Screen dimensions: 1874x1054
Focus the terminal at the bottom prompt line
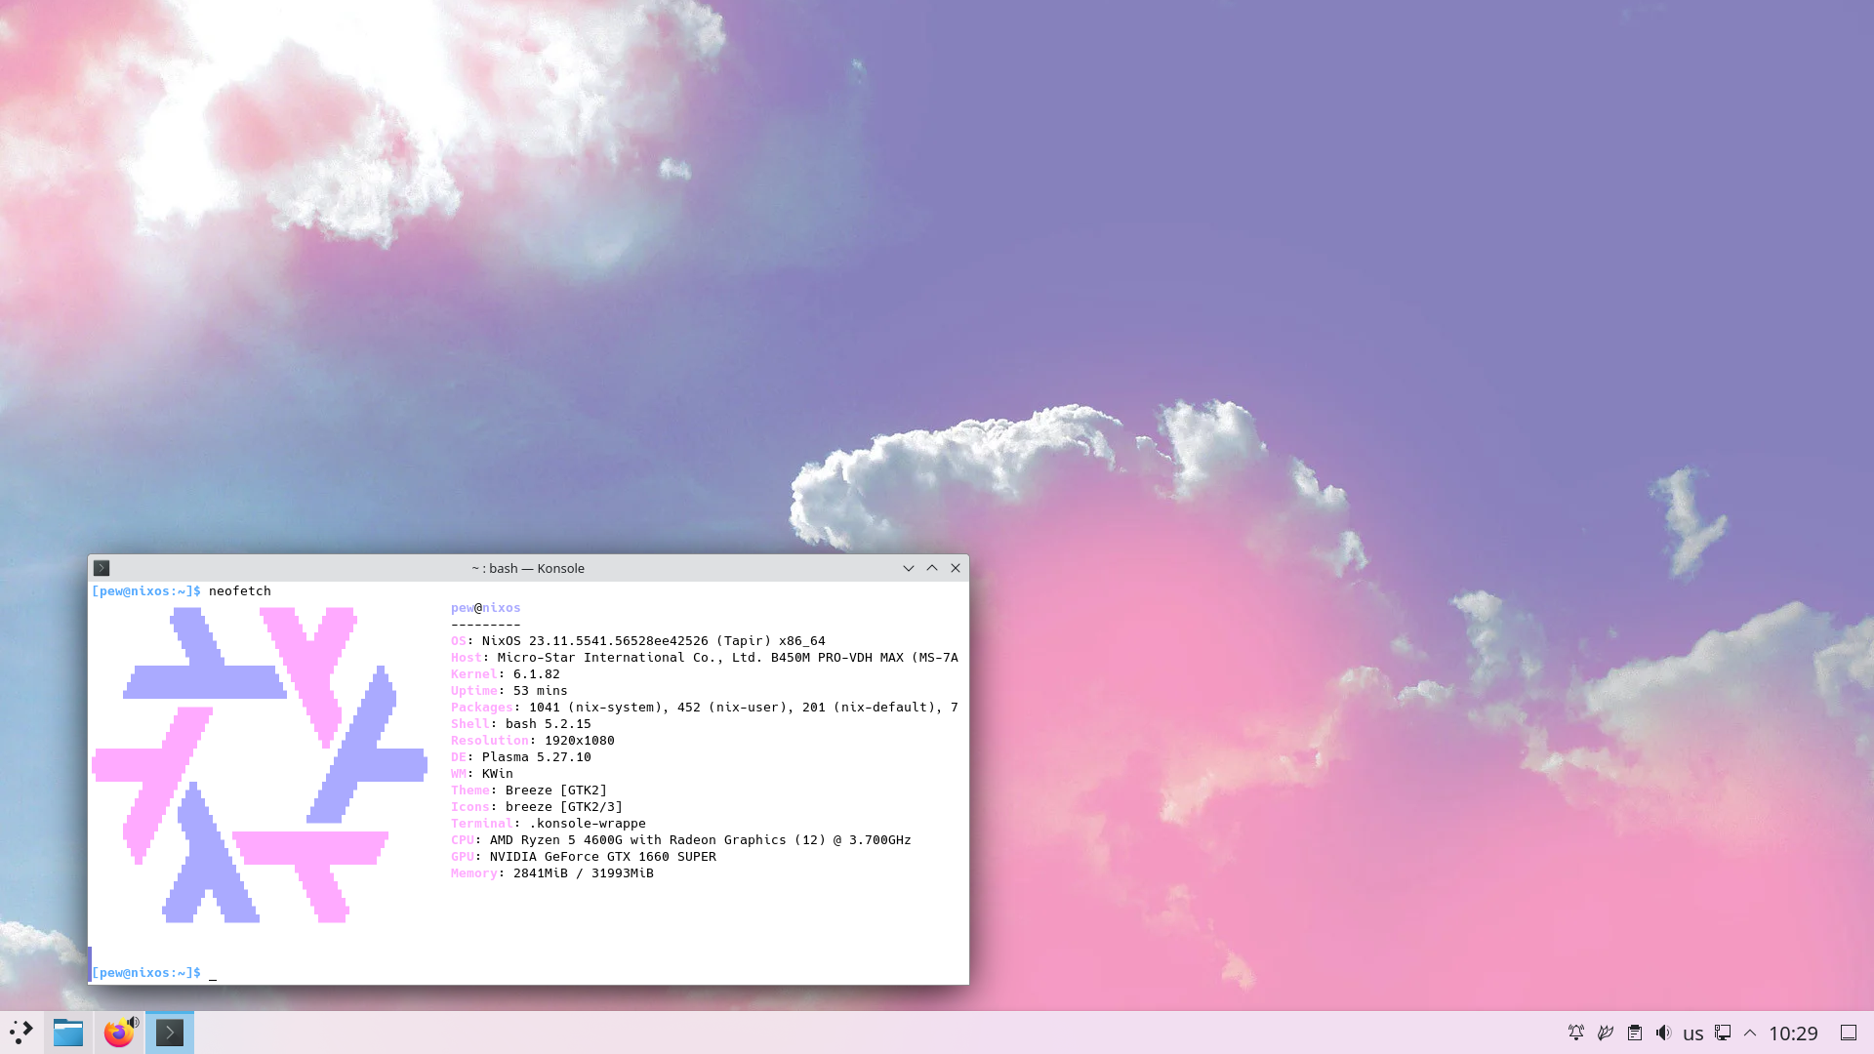[x=390, y=972]
